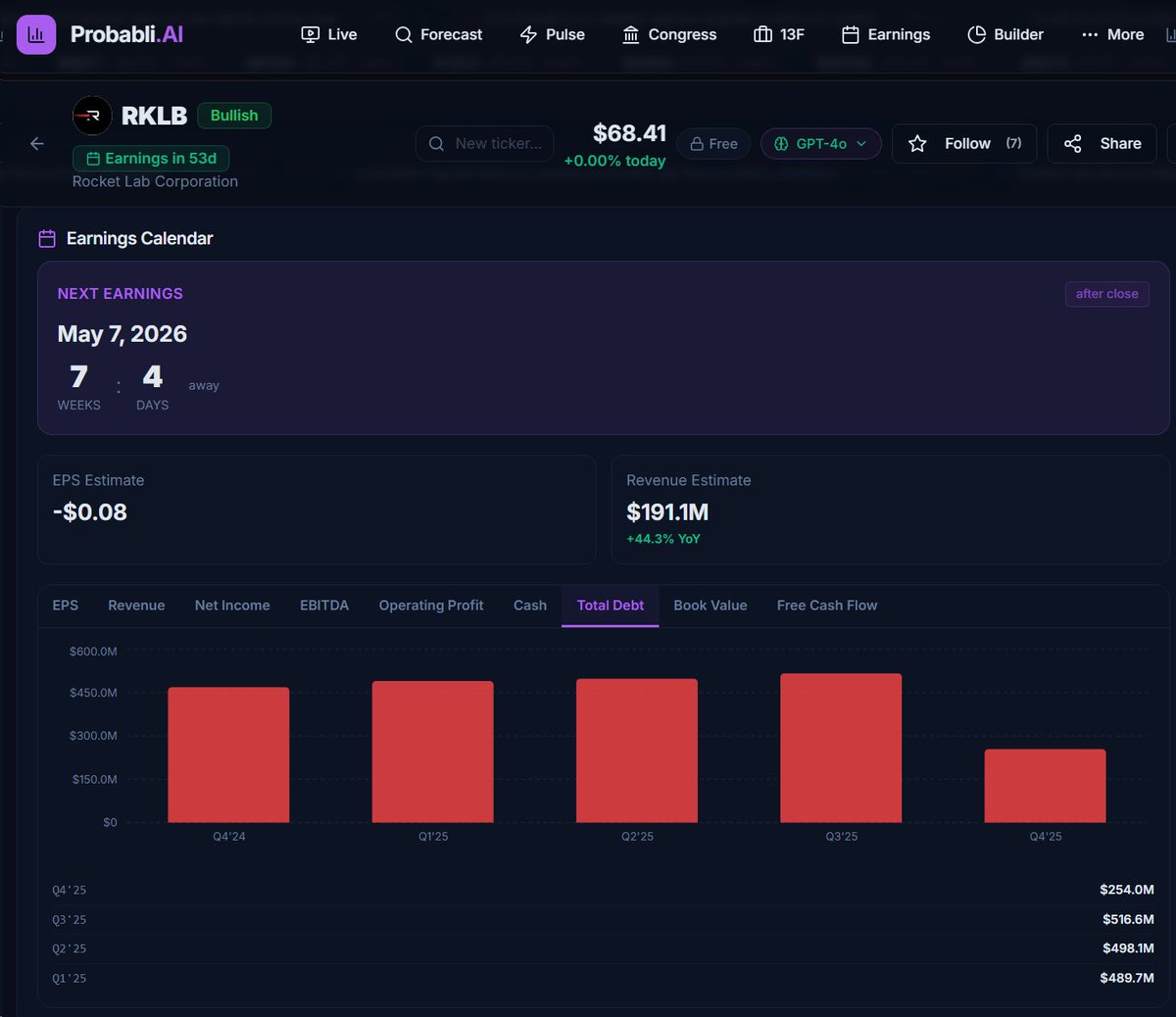The image size is (1176, 1017).
Task: Open the Builder nav item
Action: click(1005, 34)
